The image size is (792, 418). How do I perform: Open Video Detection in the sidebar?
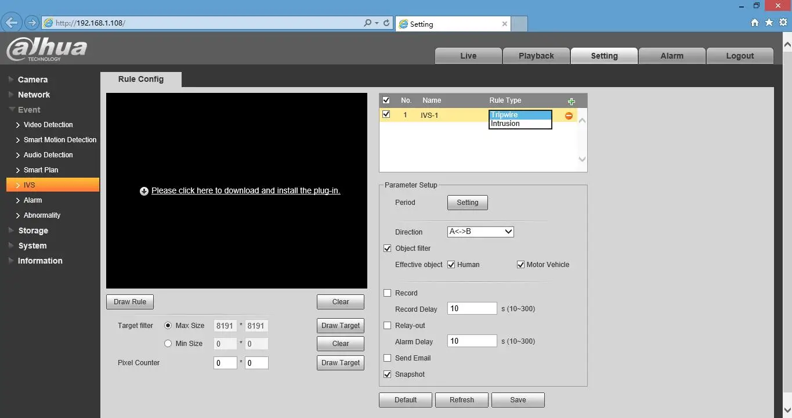48,125
